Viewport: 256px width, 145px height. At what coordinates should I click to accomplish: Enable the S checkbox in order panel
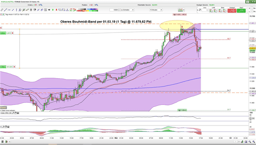pos(248,8)
